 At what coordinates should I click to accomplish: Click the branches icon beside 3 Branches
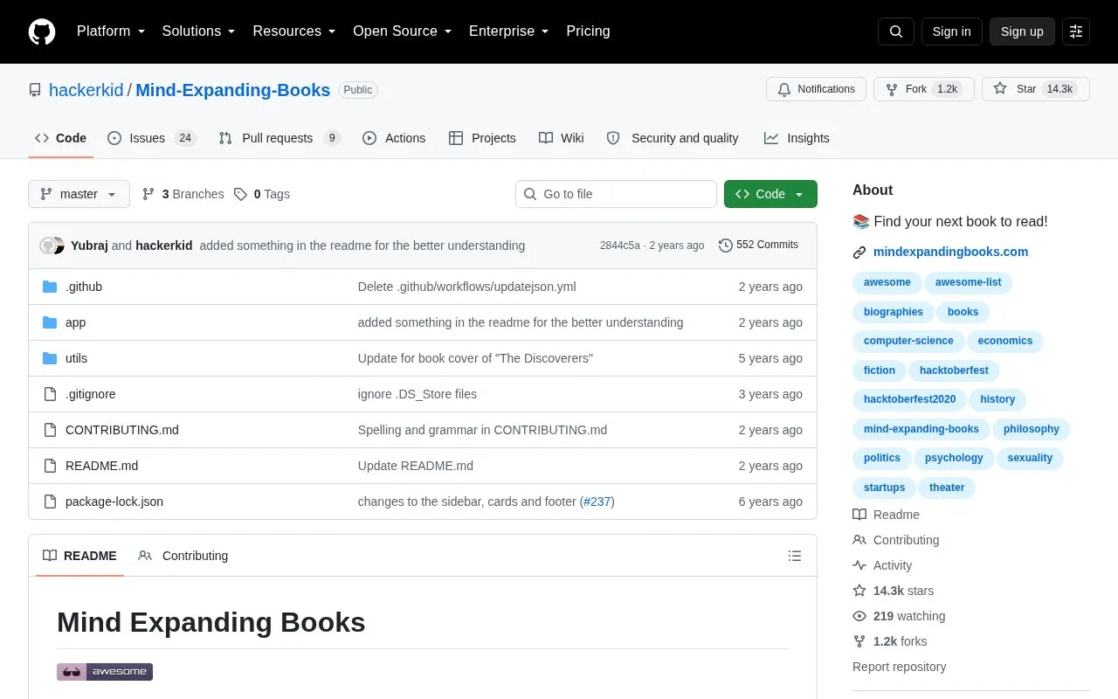148,194
